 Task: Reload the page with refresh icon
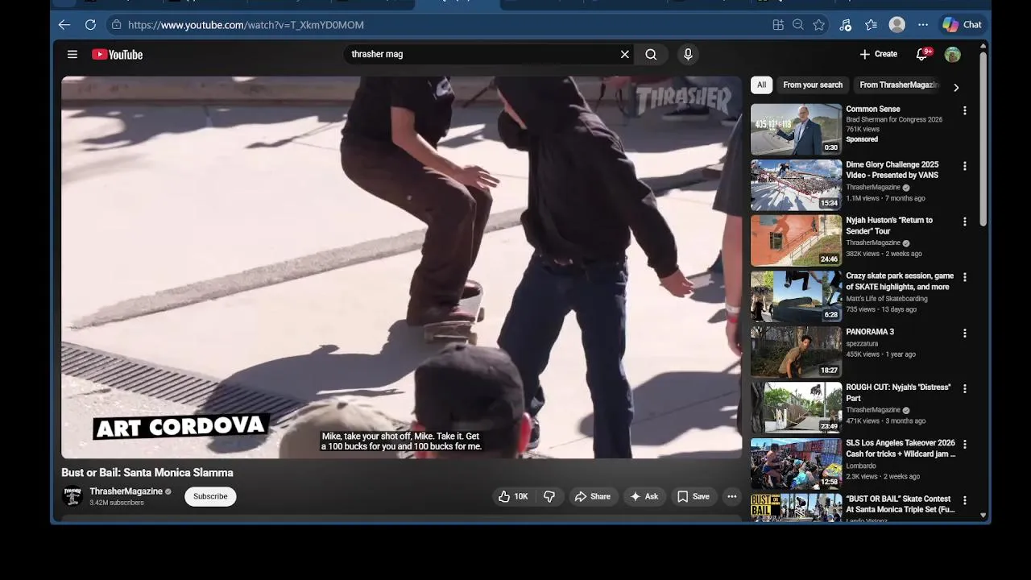point(90,25)
